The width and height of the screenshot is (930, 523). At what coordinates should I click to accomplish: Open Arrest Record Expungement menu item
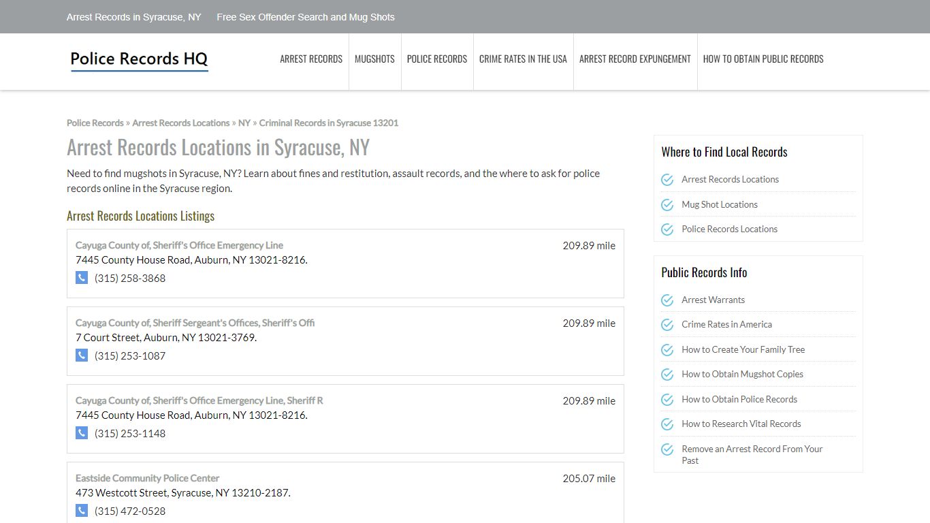[635, 59]
